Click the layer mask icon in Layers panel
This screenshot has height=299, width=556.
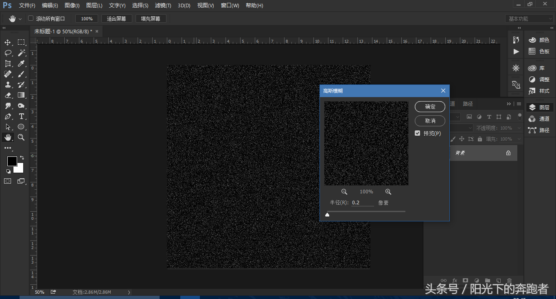click(466, 280)
